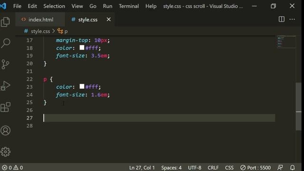Place cursor on the font-size: 1.6em line
Screen dimensions: 304x171
(x=83, y=95)
